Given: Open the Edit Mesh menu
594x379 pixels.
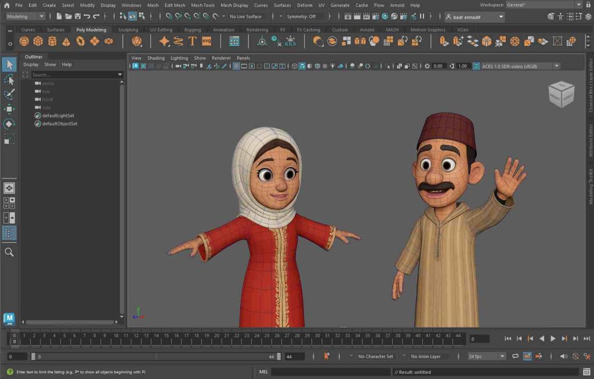Looking at the screenshot, I should point(175,5).
